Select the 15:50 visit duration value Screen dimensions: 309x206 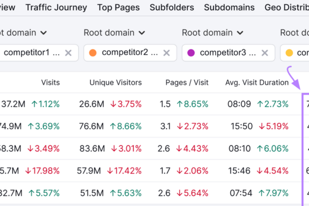point(242,126)
